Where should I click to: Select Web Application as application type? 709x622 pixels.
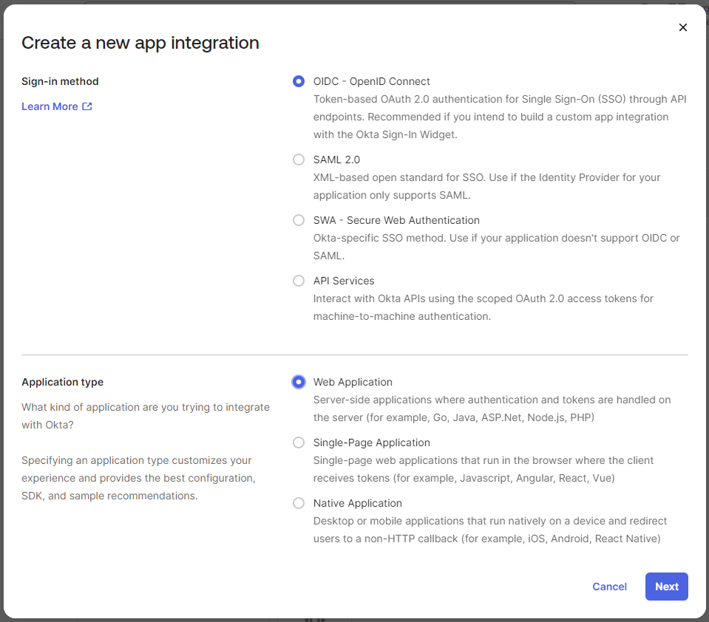[x=299, y=382]
